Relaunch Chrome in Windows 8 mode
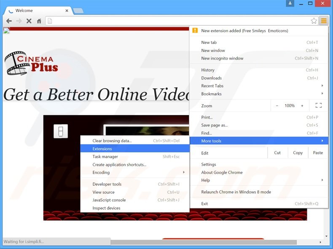This screenshot has height=249, width=333. click(x=259, y=192)
